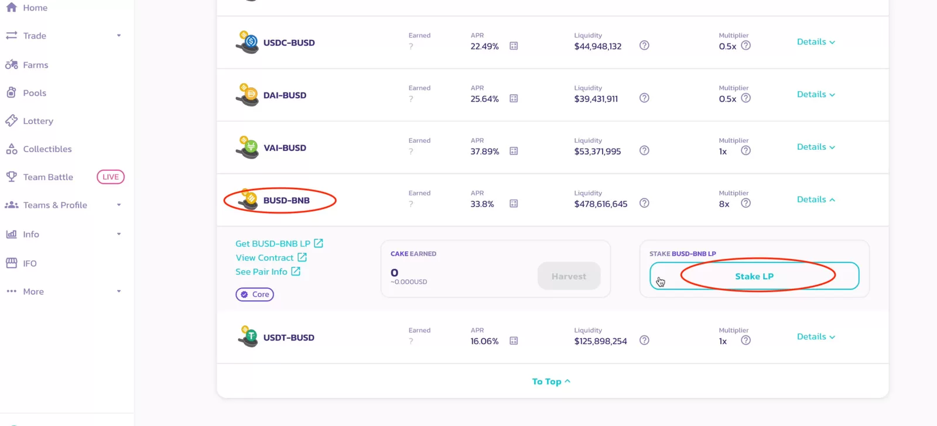Screen dimensions: 937x426
Task: Expand Details for DAI-BUSD farm
Action: click(816, 94)
